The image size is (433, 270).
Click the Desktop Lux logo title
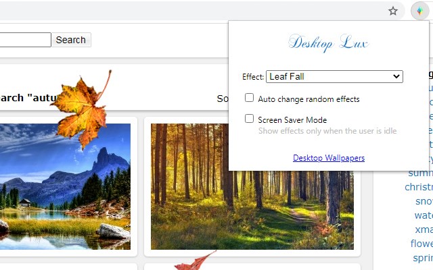[328, 43]
